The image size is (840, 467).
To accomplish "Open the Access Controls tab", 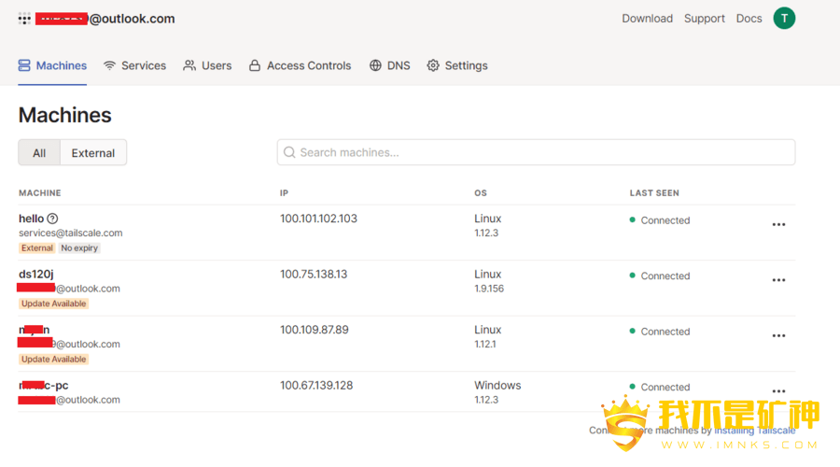I will (300, 65).
